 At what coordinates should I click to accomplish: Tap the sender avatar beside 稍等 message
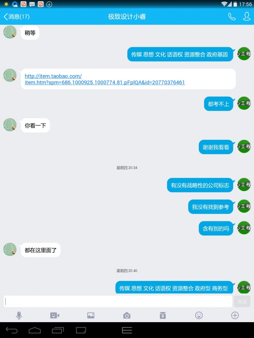click(x=10, y=32)
